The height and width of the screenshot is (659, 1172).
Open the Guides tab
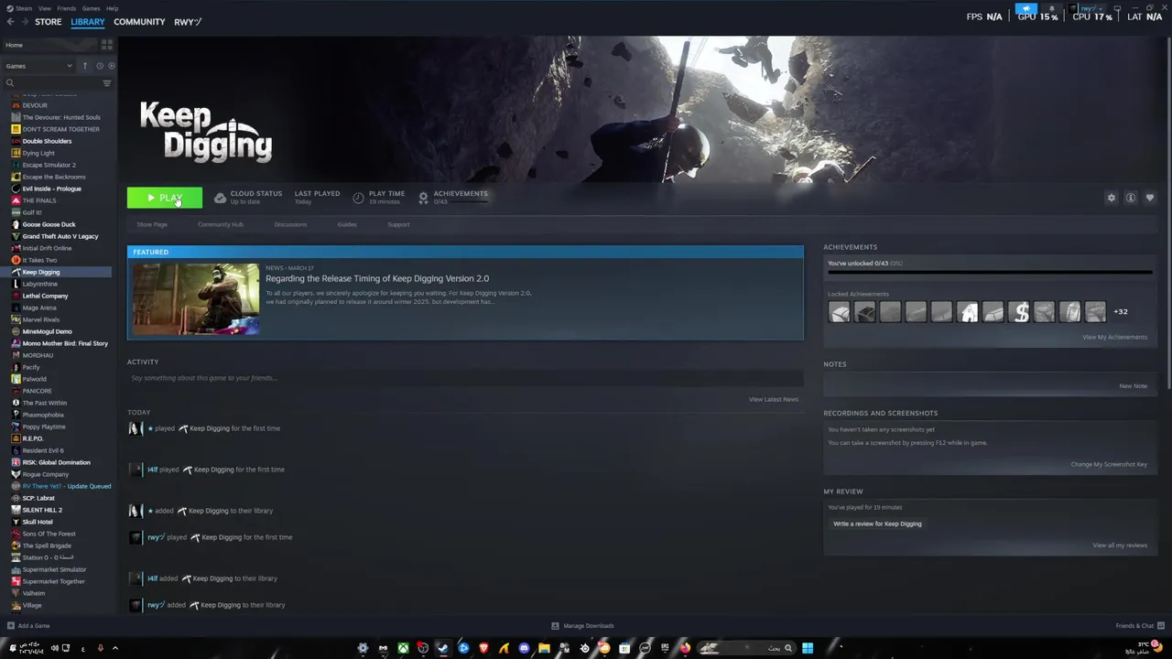(x=347, y=224)
